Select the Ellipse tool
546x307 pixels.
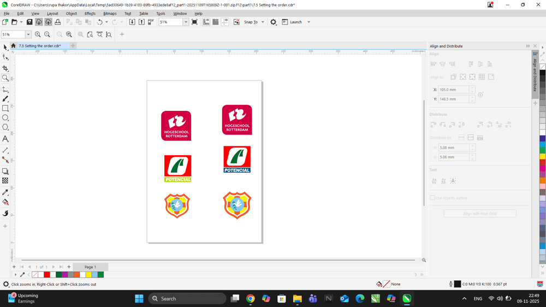[x=5, y=118]
